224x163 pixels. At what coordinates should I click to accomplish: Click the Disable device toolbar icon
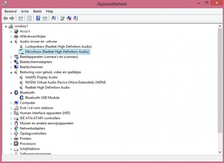pos(76,18)
